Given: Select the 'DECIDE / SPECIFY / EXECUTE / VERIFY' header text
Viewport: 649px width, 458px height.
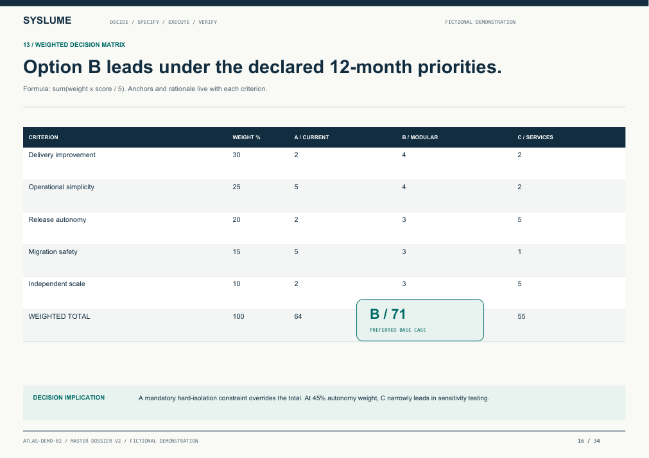Looking at the screenshot, I should pos(164,22).
